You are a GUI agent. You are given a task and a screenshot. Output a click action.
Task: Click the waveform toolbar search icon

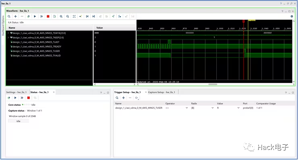(9, 17)
